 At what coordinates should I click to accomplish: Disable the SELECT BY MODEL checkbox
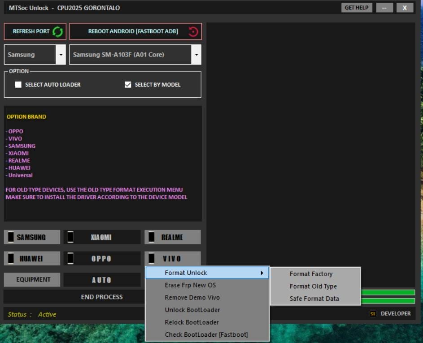tap(127, 84)
